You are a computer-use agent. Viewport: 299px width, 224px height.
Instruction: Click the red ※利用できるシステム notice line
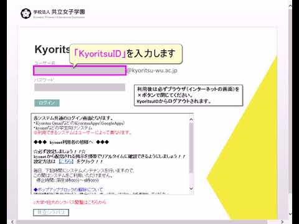(x=83, y=133)
